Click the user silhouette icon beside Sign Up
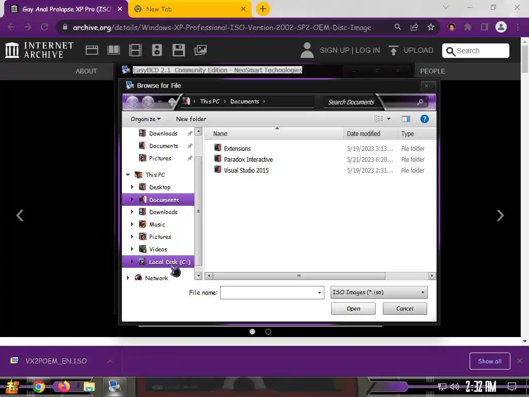This screenshot has width=529, height=397. pyautogui.click(x=307, y=50)
